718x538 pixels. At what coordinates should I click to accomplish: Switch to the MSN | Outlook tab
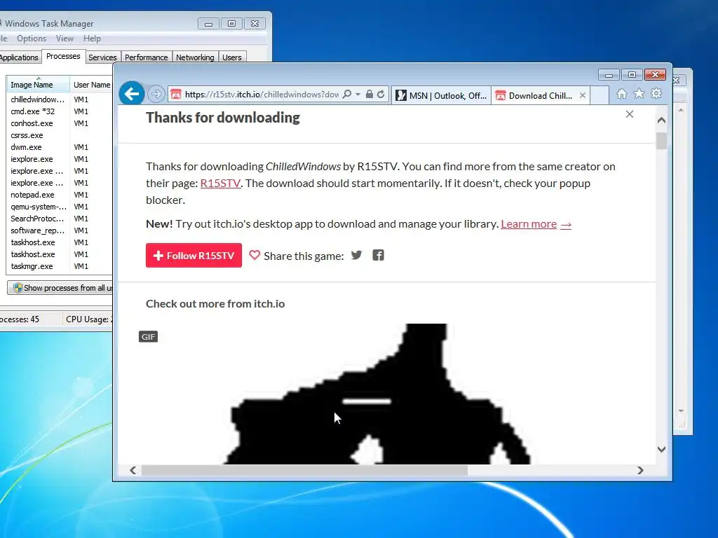pos(442,95)
